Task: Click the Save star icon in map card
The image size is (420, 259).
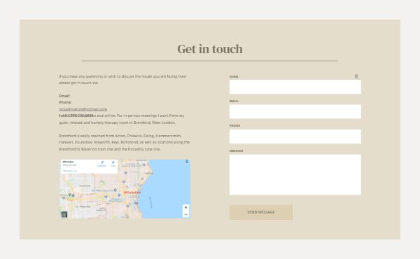Action: point(113,164)
